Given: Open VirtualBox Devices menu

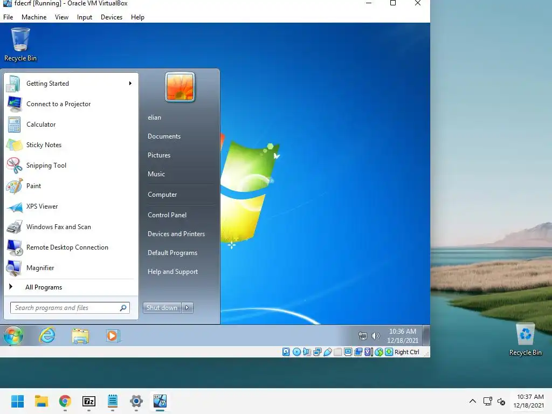Looking at the screenshot, I should (112, 17).
